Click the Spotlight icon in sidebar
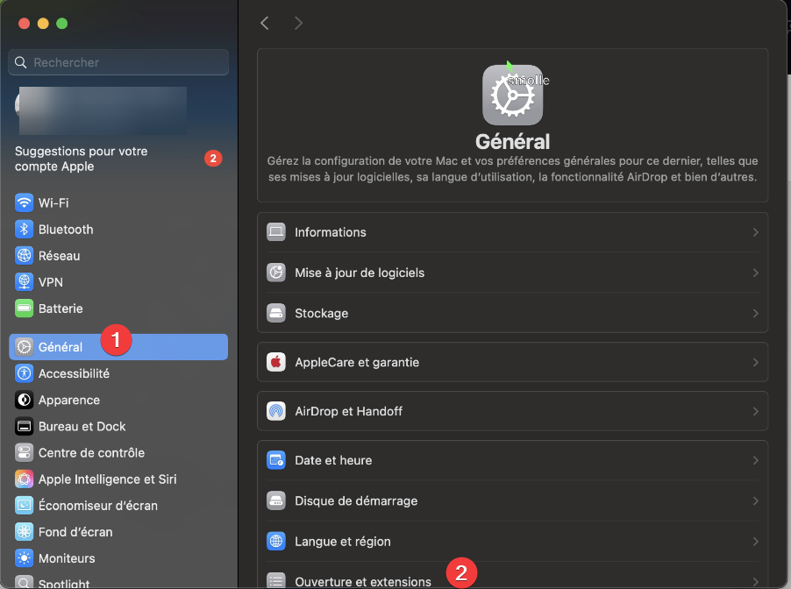The image size is (791, 589). pyautogui.click(x=24, y=582)
